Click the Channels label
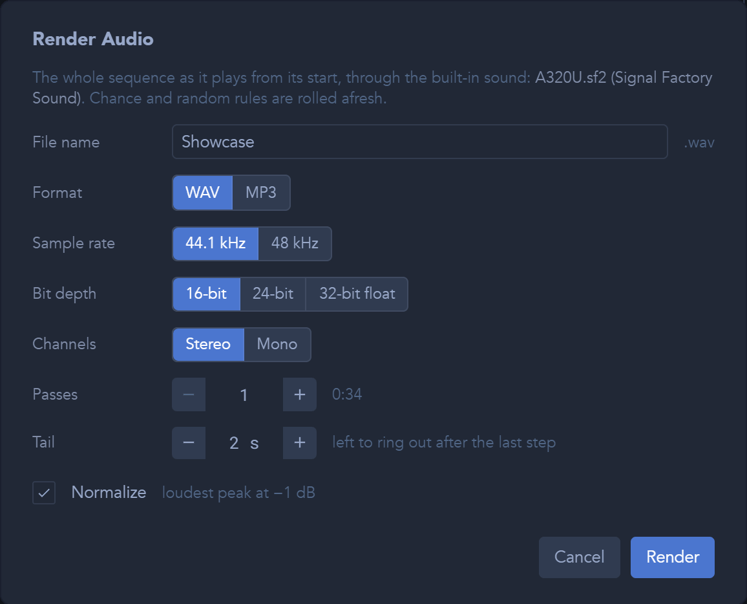The image size is (747, 604). point(65,344)
